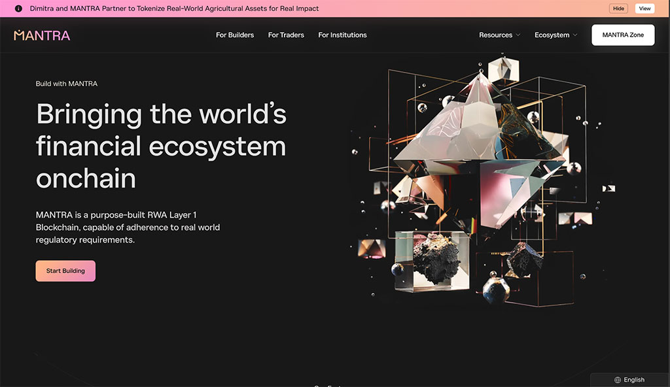Hide the announcement banner

pyautogui.click(x=618, y=8)
